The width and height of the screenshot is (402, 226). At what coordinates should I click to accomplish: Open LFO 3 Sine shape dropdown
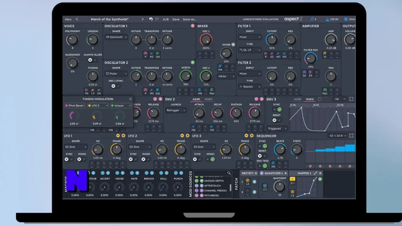[204, 147]
